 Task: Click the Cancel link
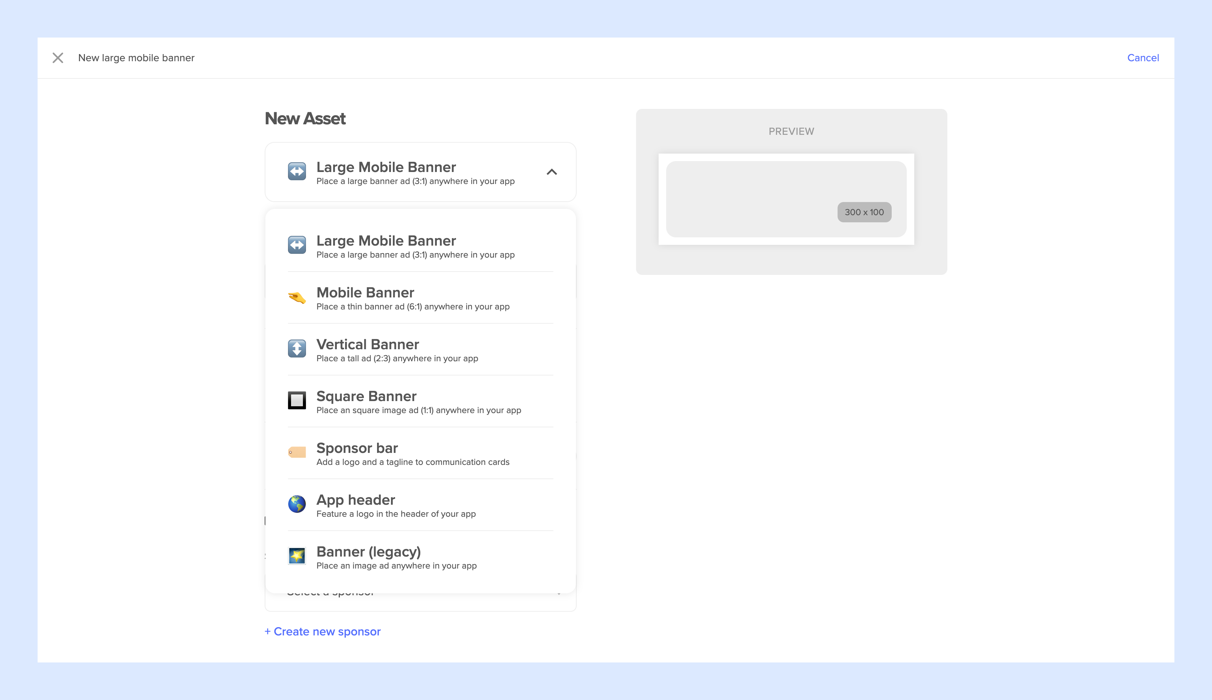(x=1143, y=58)
